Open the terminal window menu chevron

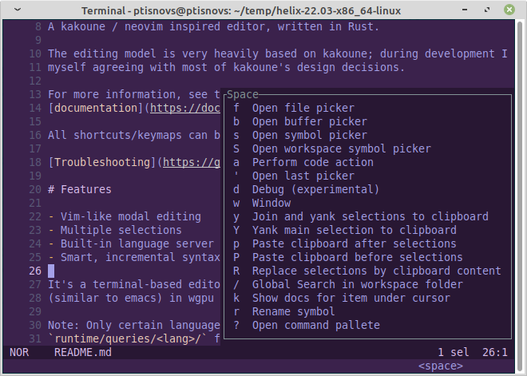click(18, 10)
